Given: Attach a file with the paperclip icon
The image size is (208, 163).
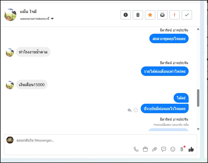Looking at the screenshot, I should click(154, 149).
